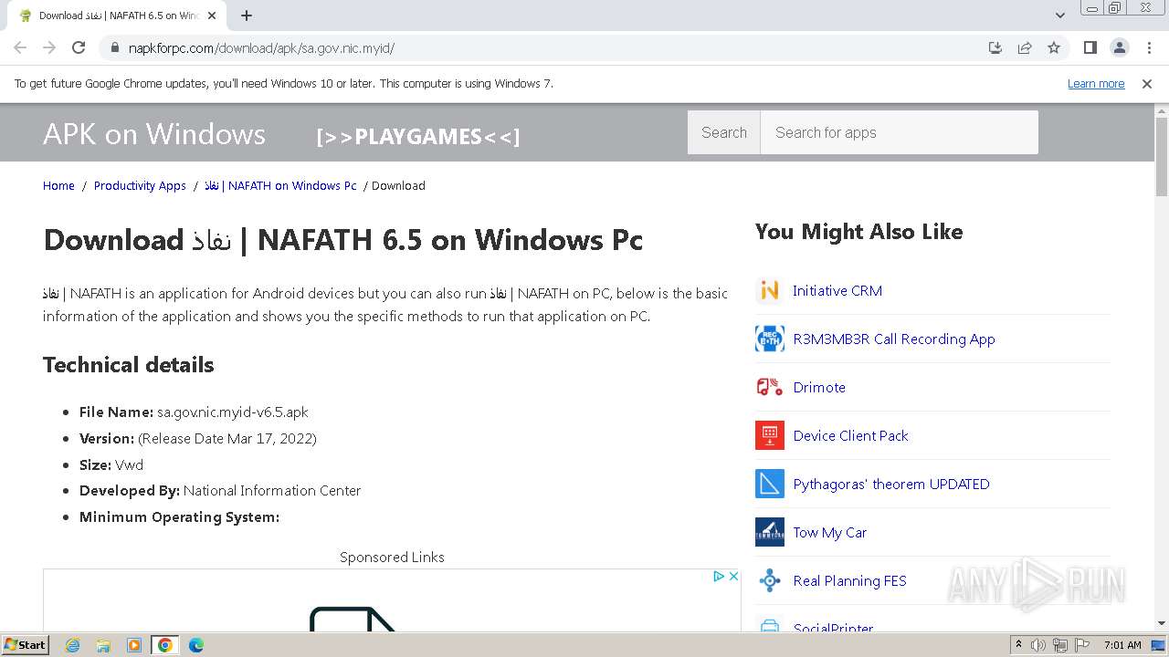Viewport: 1169px width, 657px height.
Task: Close the sponsored ad
Action: (x=733, y=576)
